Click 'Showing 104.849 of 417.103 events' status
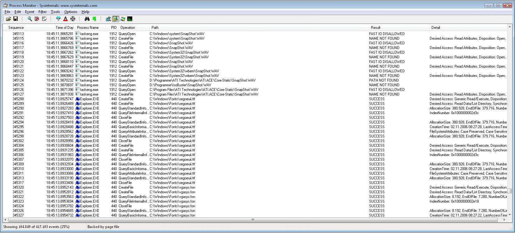Image resolution: width=515 pixels, height=233 pixels. pyautogui.click(x=36, y=227)
